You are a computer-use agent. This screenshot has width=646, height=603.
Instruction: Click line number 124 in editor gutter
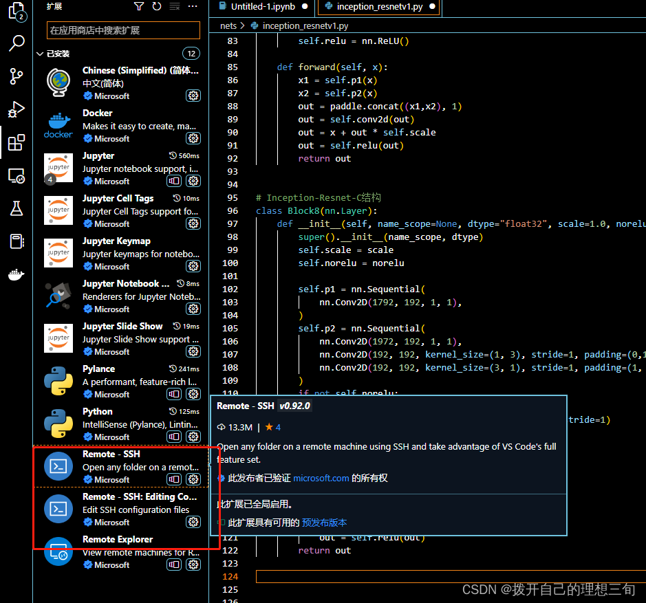click(x=230, y=576)
